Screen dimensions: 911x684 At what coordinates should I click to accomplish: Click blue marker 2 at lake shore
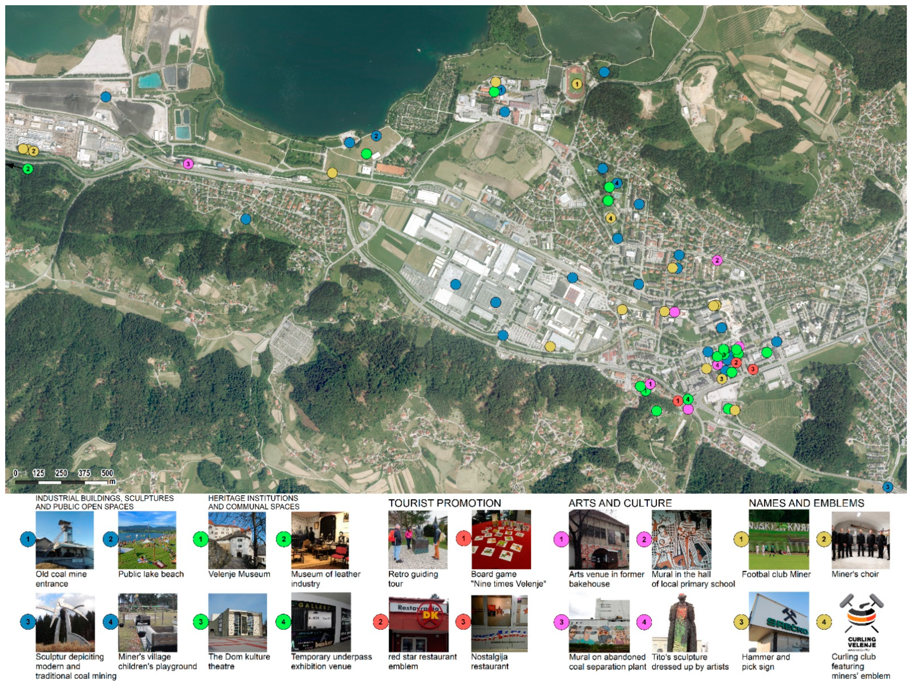[376, 136]
